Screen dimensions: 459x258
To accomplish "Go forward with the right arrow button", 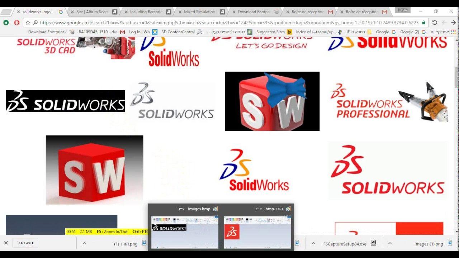I will 453,23.
